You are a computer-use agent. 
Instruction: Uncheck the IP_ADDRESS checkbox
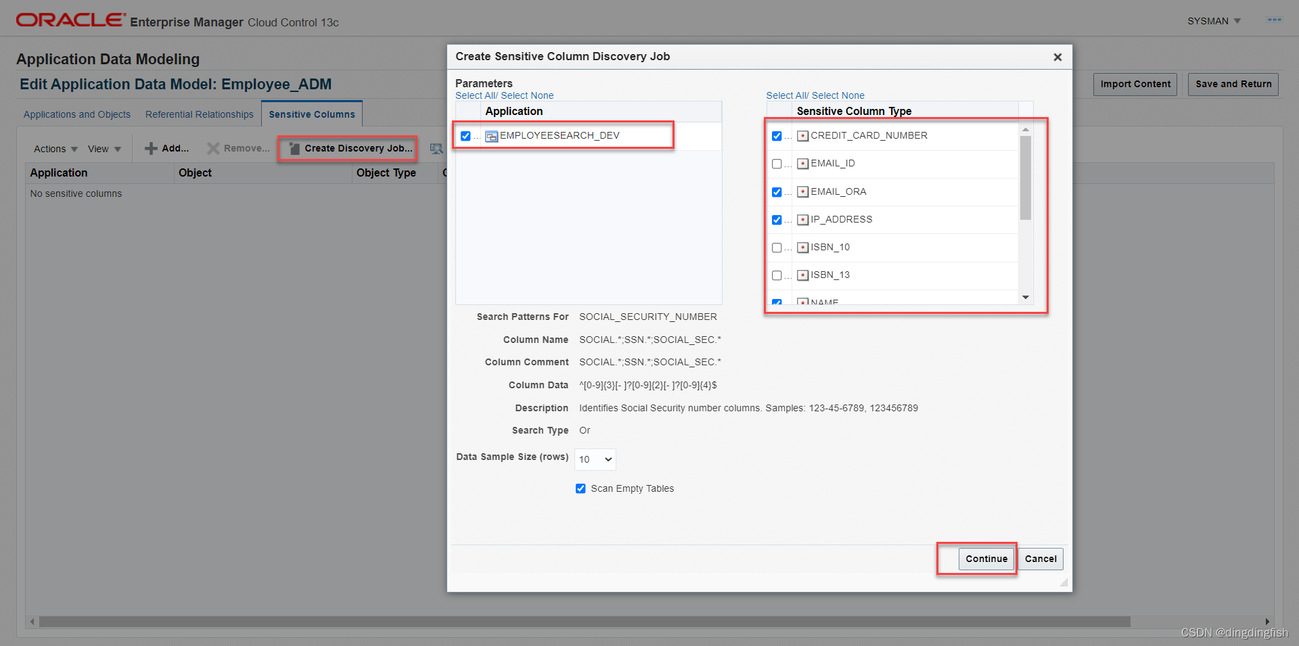click(777, 220)
